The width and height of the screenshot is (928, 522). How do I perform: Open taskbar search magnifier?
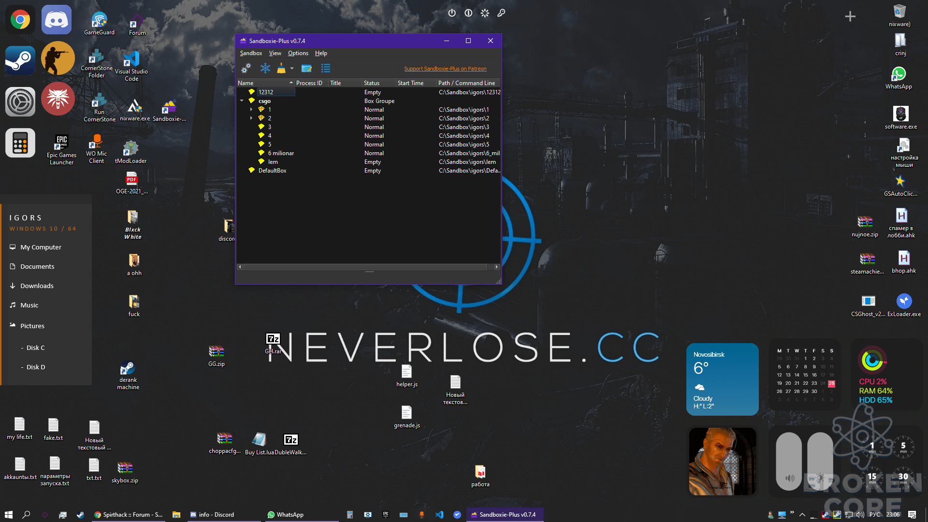coord(27,515)
